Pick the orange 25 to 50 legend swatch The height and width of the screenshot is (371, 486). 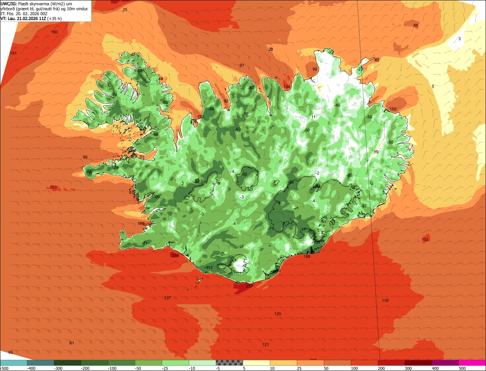pos(310,363)
